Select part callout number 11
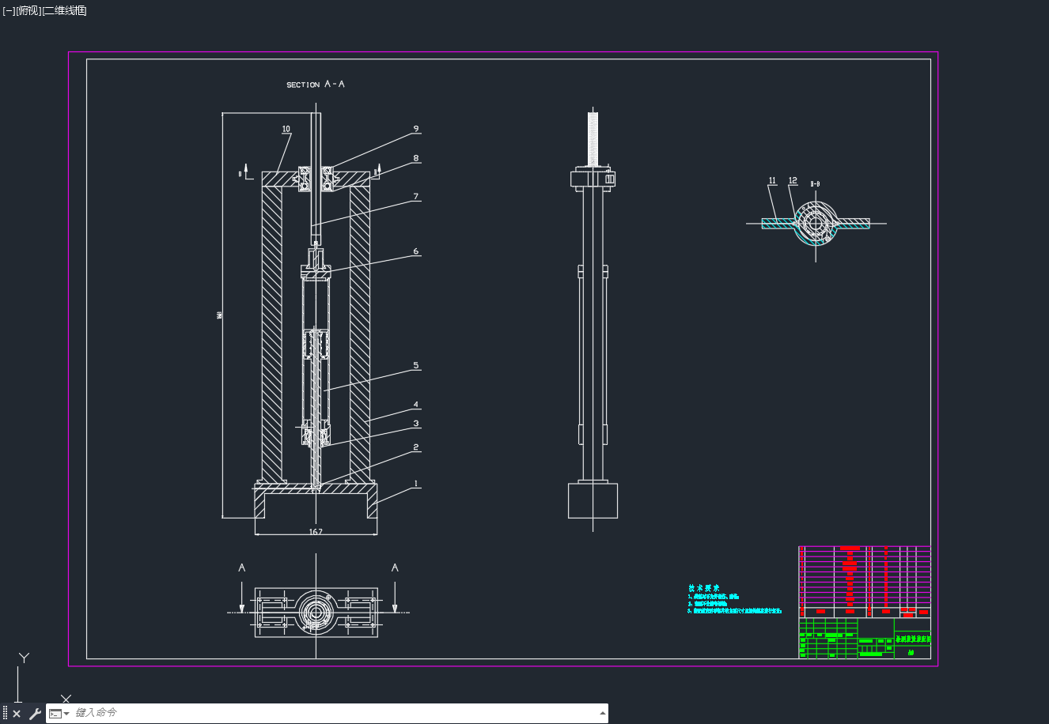The width and height of the screenshot is (1049, 724). [x=773, y=181]
